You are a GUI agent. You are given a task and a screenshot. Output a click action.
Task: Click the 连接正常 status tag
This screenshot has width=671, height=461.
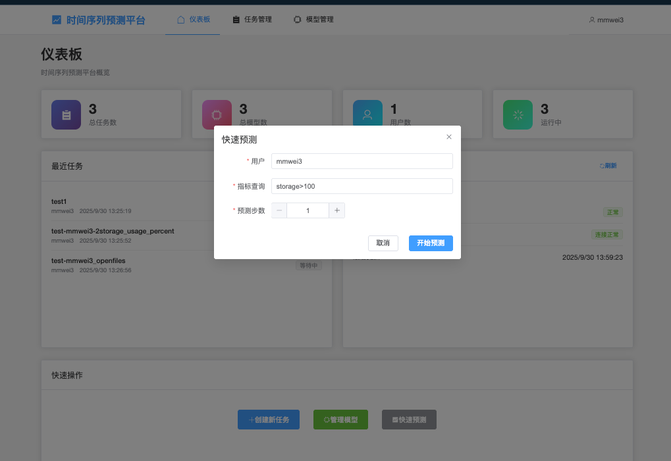[x=607, y=235]
